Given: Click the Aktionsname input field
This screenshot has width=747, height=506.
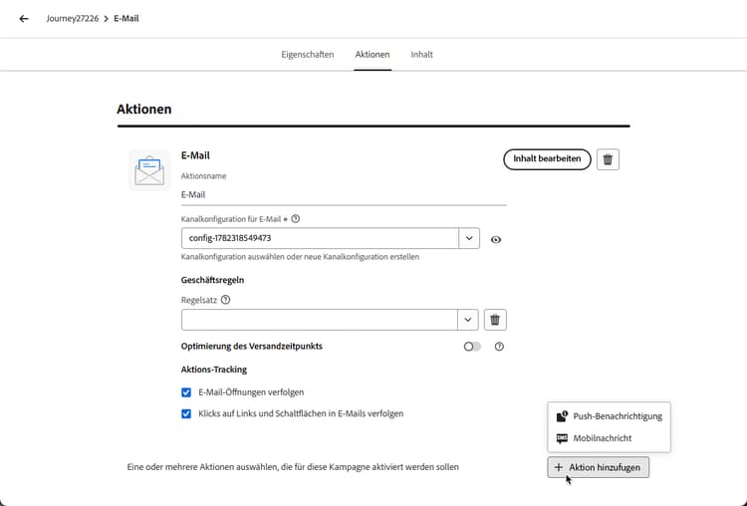Looking at the screenshot, I should point(344,195).
